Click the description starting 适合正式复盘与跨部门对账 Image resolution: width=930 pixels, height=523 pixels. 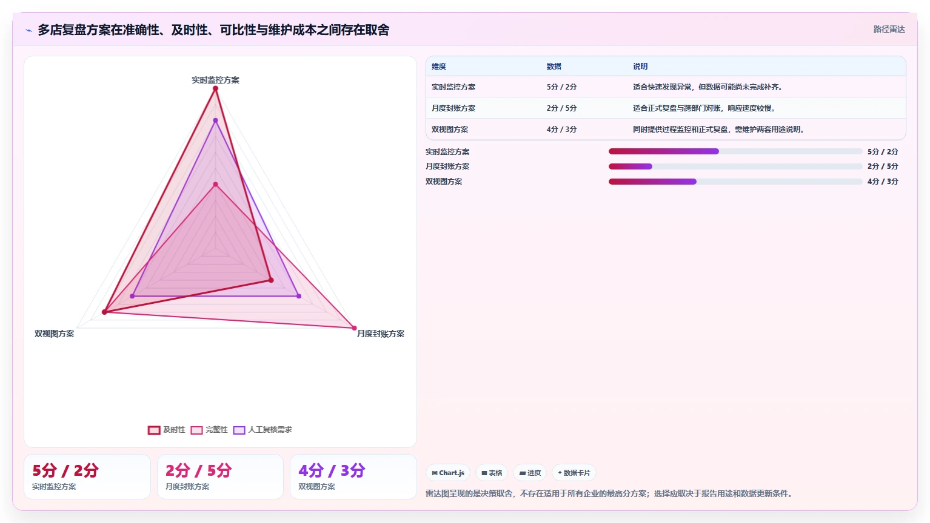[x=705, y=108]
